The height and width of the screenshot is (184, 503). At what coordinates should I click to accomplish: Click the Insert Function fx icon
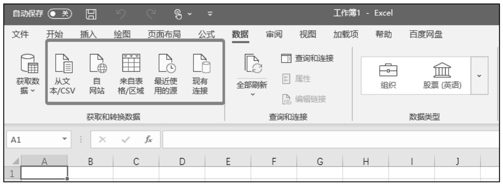[x=149, y=139]
